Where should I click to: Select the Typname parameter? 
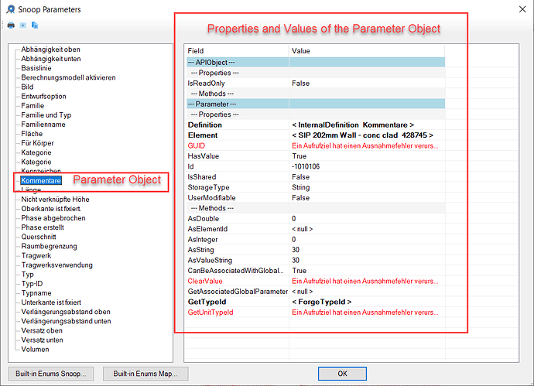tap(36, 293)
